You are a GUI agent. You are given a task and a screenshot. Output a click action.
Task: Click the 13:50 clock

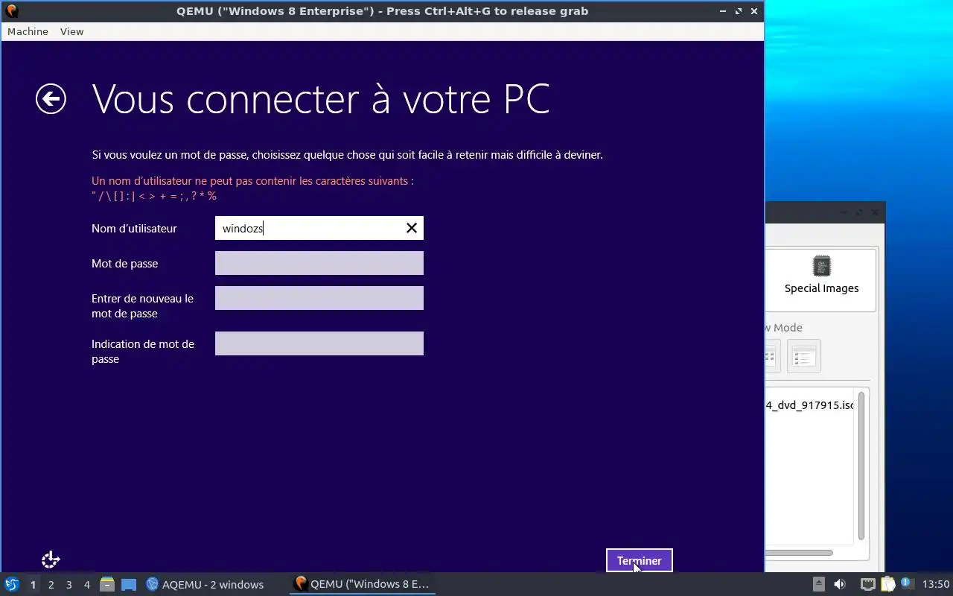936,584
